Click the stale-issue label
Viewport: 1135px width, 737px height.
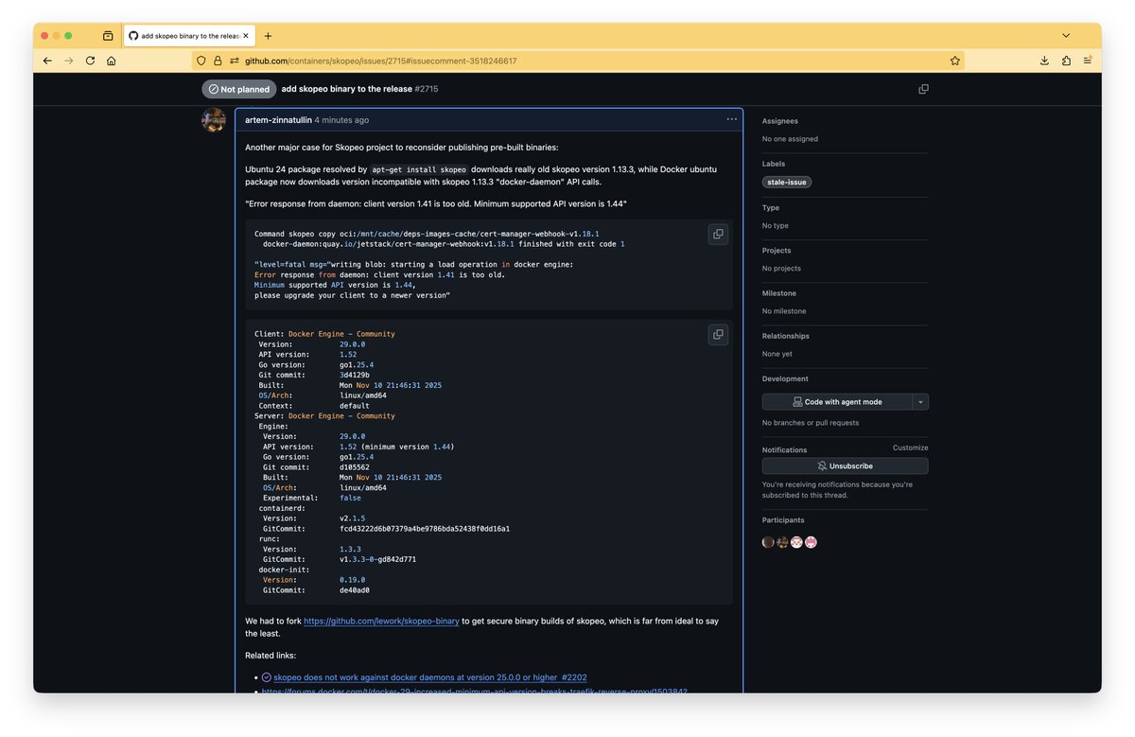(787, 182)
